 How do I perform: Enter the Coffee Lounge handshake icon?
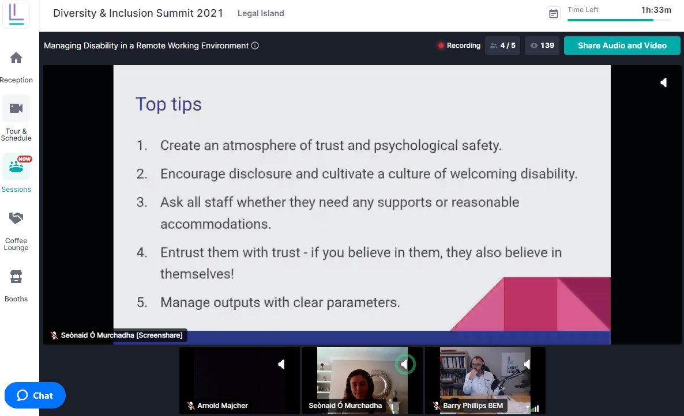point(16,218)
